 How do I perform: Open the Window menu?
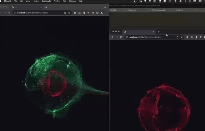[72, 1]
